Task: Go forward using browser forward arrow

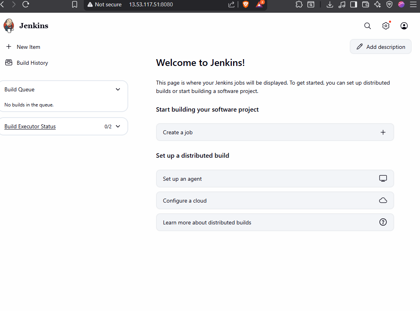Action: click(x=13, y=4)
